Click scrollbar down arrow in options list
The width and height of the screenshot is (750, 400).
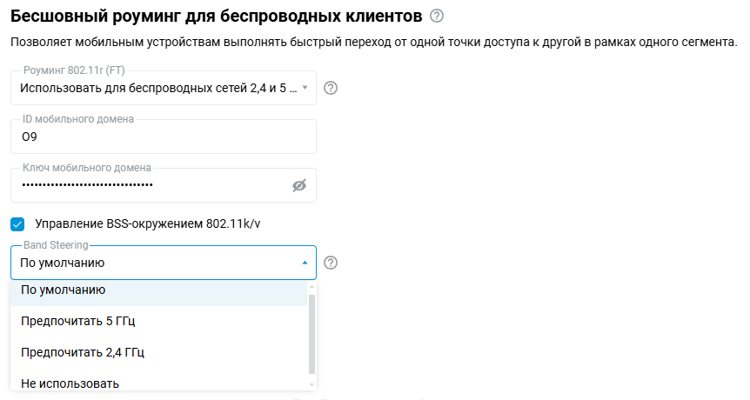coord(312,384)
